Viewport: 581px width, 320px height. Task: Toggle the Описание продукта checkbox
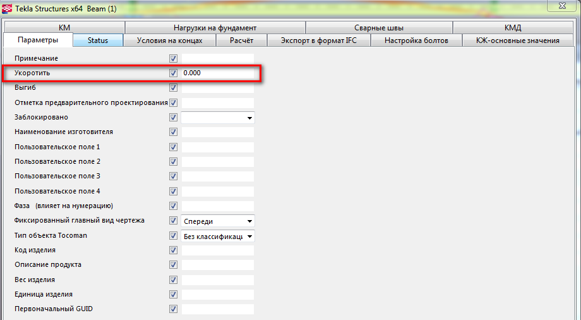[x=173, y=265]
